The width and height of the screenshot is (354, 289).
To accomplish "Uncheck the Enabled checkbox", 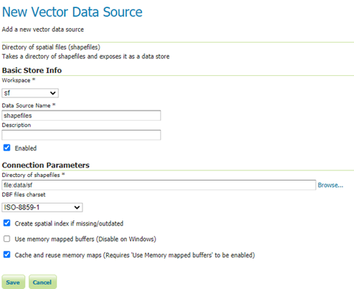I will click(x=7, y=147).
